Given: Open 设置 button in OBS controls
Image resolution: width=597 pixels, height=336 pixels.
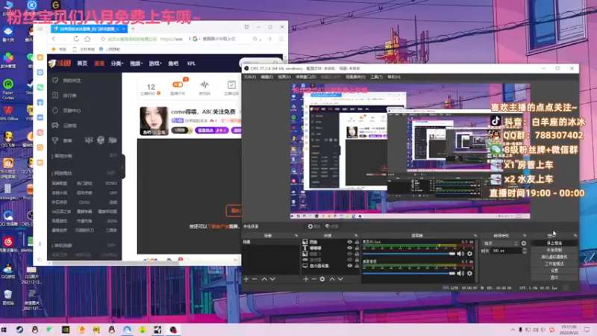Looking at the screenshot, I should 554,270.
